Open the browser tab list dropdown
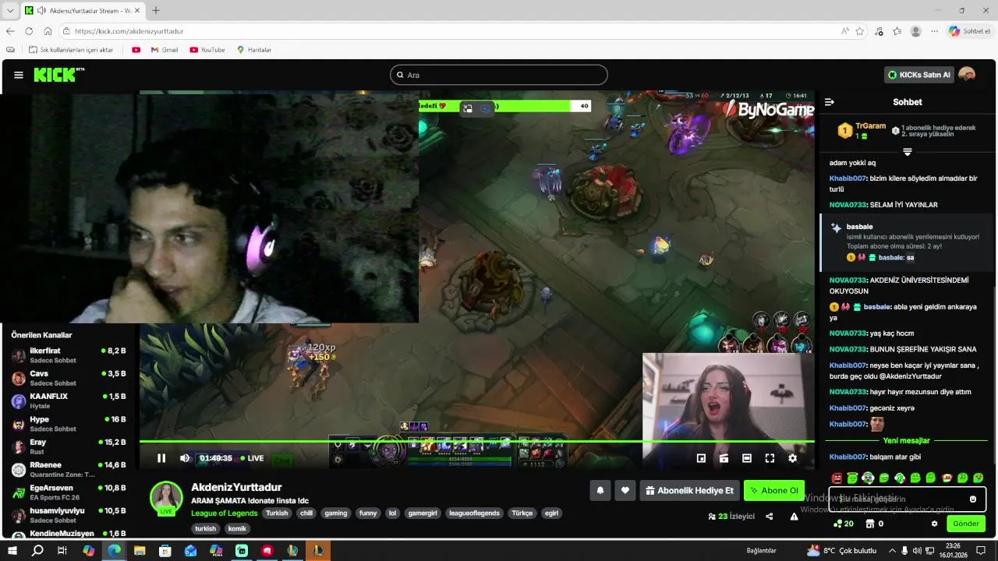Viewport: 998px width, 561px height. 10,10
